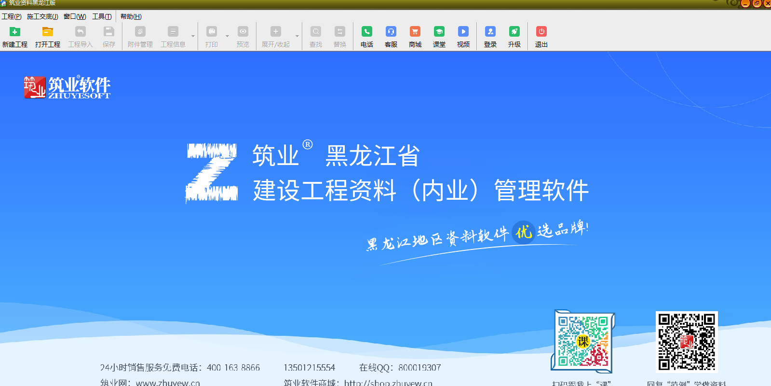This screenshot has height=386, width=771.
Task: Open the 帮助(H) menu
Action: pos(131,16)
